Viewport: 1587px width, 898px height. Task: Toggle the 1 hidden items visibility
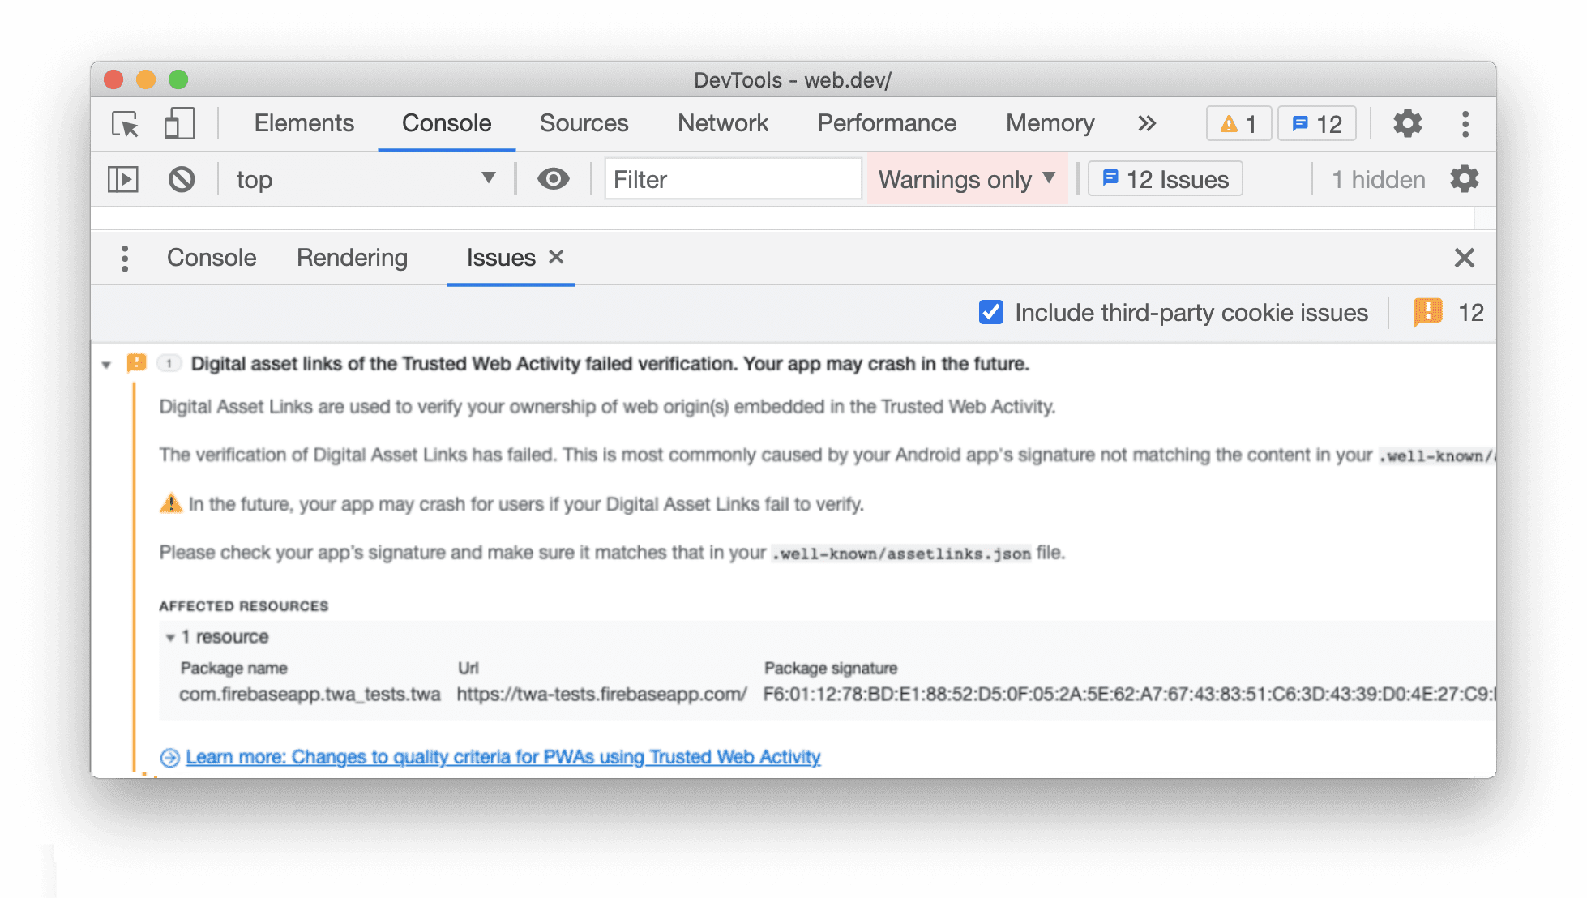point(1375,177)
